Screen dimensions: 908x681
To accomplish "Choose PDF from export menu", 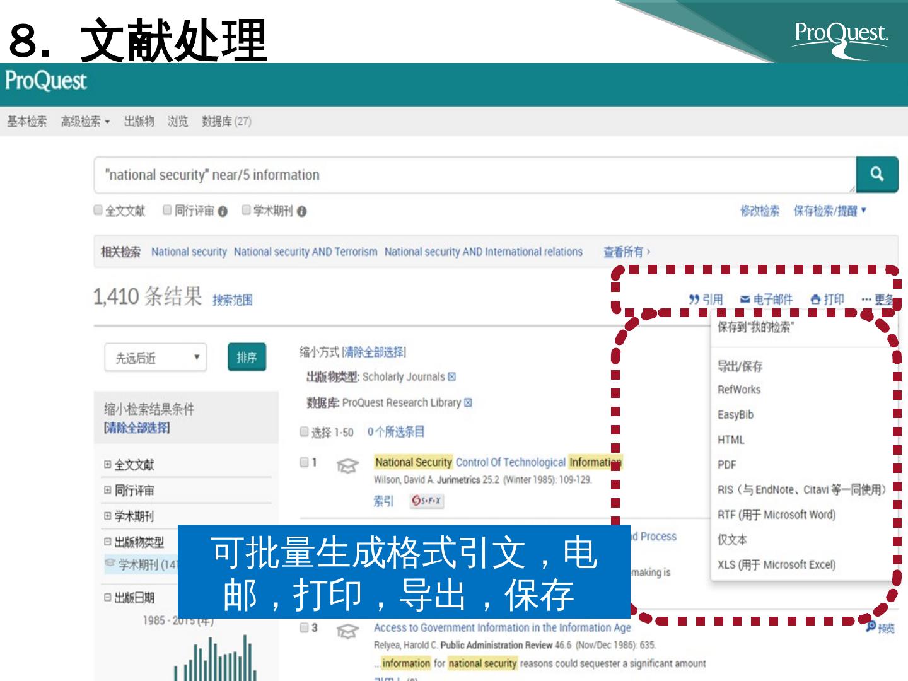I will 726,465.
